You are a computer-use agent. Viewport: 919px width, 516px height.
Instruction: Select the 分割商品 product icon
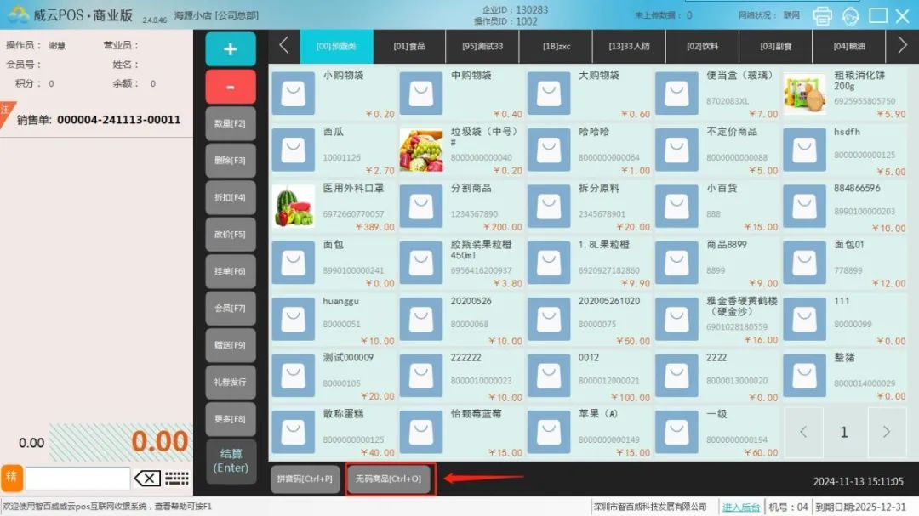coord(421,207)
